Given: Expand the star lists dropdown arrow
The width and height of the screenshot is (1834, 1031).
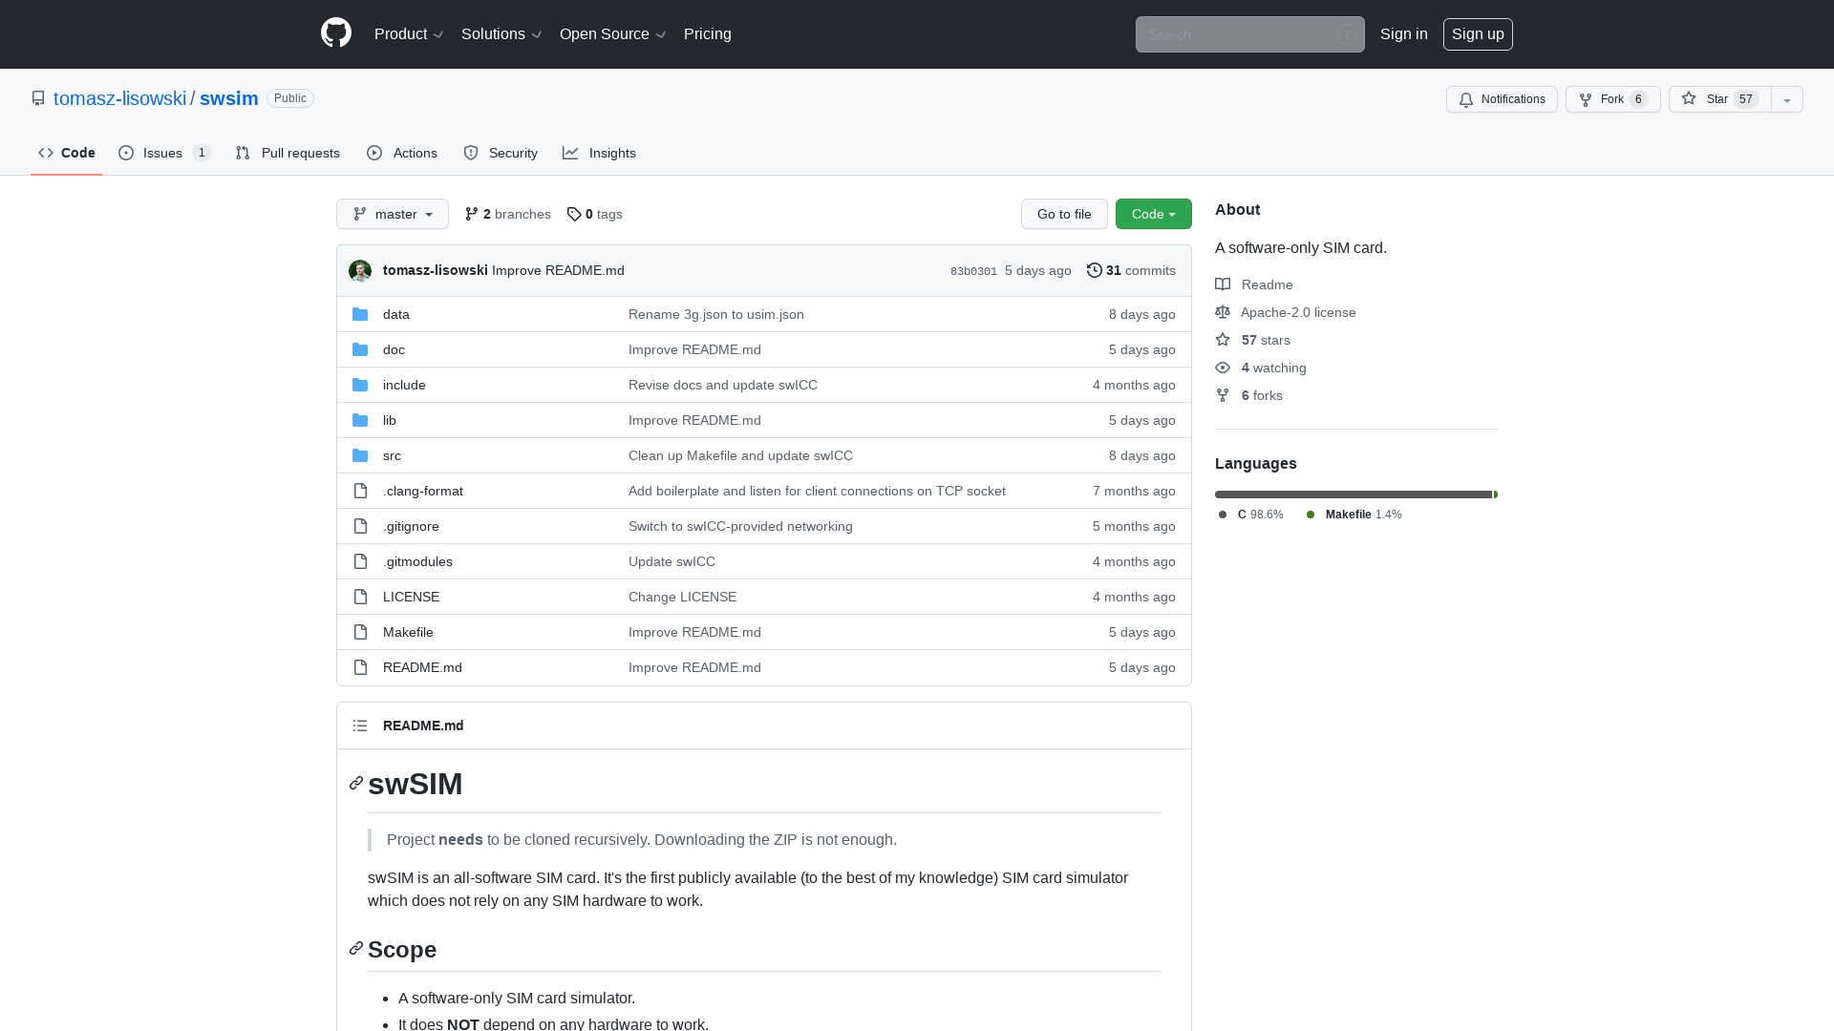Looking at the screenshot, I should (1787, 99).
